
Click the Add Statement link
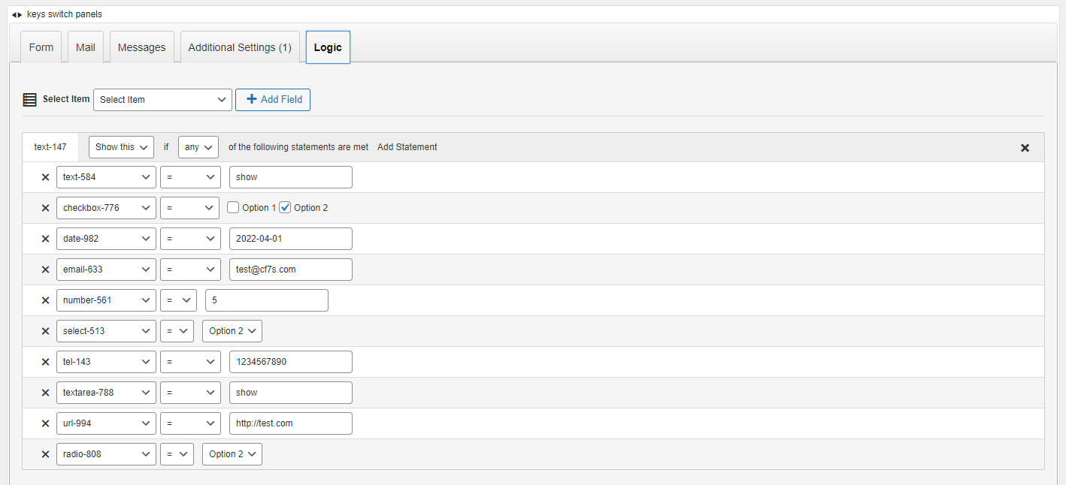click(x=407, y=147)
